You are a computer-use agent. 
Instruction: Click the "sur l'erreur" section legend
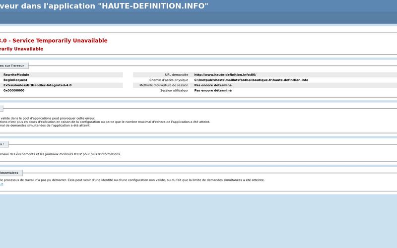[14, 65]
